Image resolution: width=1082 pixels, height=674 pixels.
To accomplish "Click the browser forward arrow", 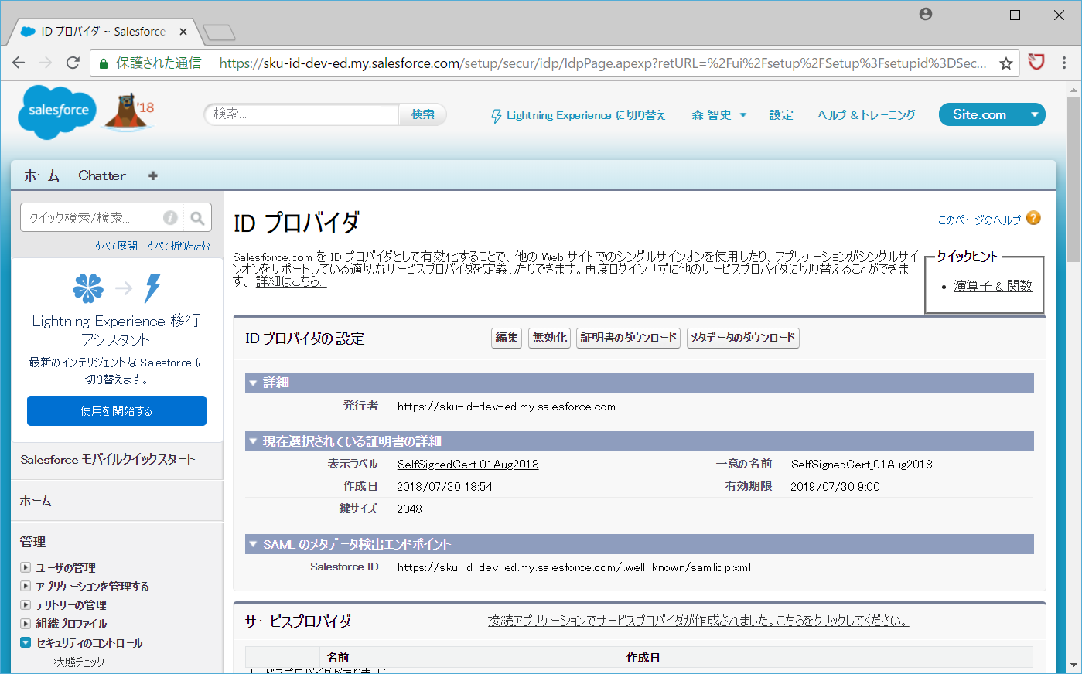I will pos(46,63).
